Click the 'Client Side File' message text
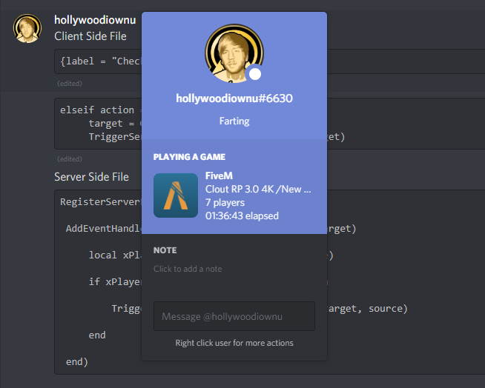Screen dimensions: 485x388 tap(90, 36)
